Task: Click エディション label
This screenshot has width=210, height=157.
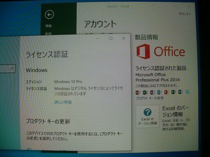Action: [x=34, y=82]
